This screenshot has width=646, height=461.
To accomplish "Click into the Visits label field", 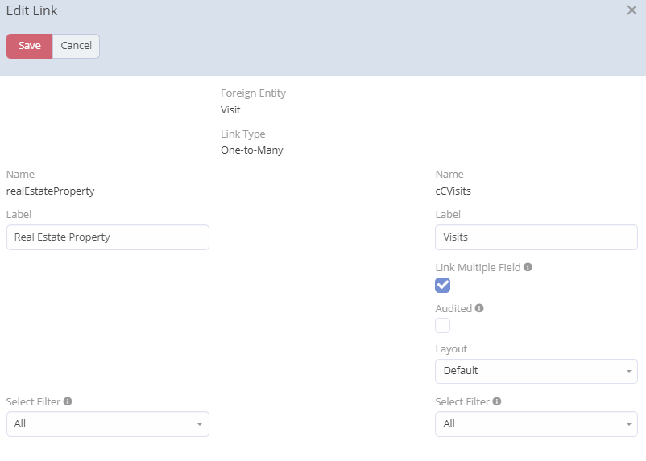I will 536,237.
